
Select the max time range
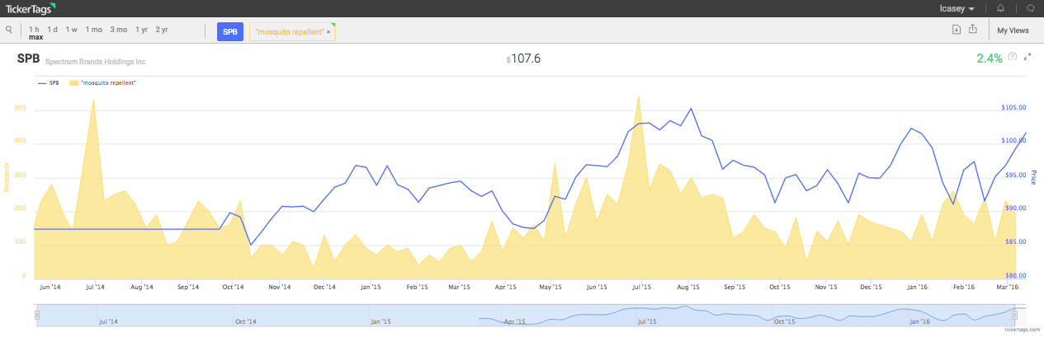point(35,38)
